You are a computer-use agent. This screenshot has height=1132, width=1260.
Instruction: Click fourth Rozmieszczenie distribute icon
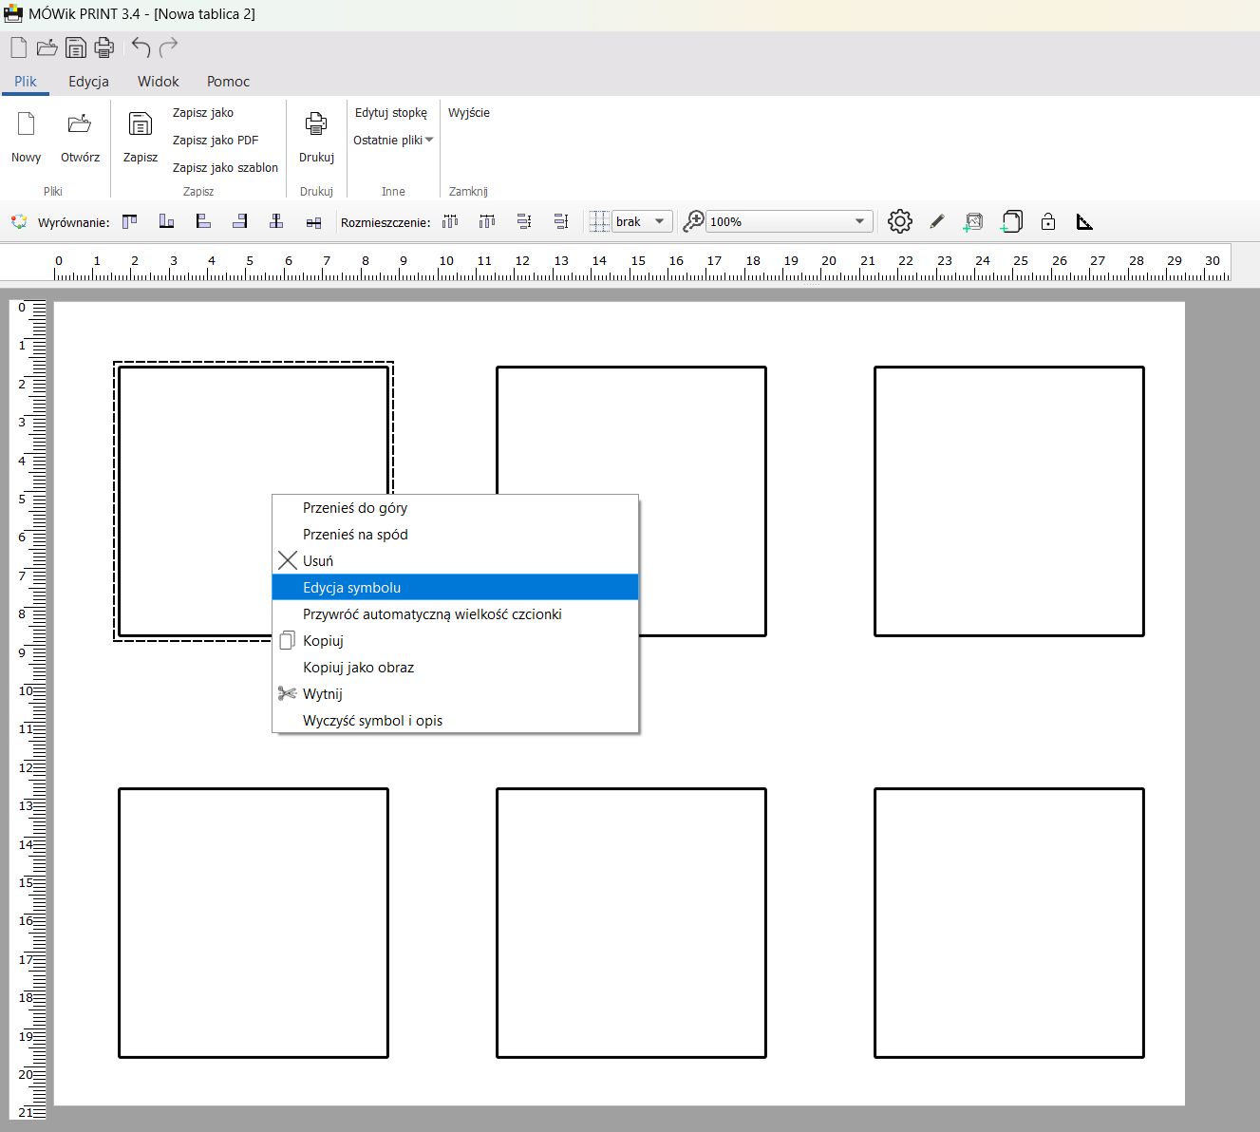coord(561,221)
